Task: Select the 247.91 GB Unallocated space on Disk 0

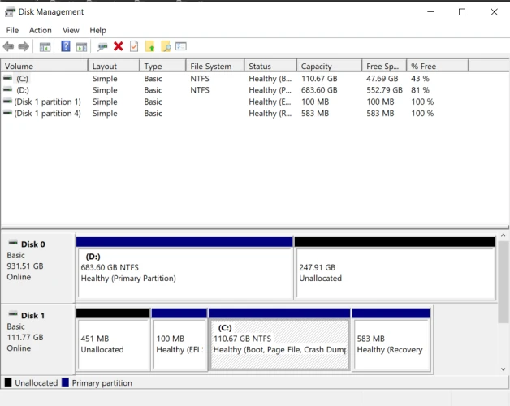Action: (x=394, y=273)
